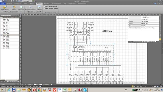This screenshot has width=163, height=92.
Task: Click the Y coordinate value field
Action: [150, 19]
